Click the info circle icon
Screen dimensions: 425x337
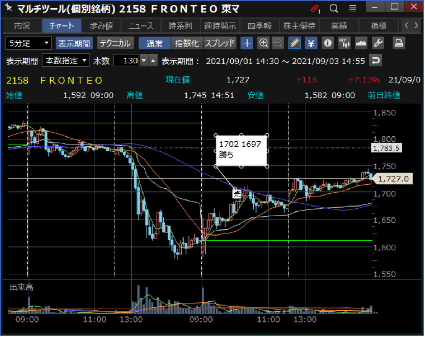328,43
